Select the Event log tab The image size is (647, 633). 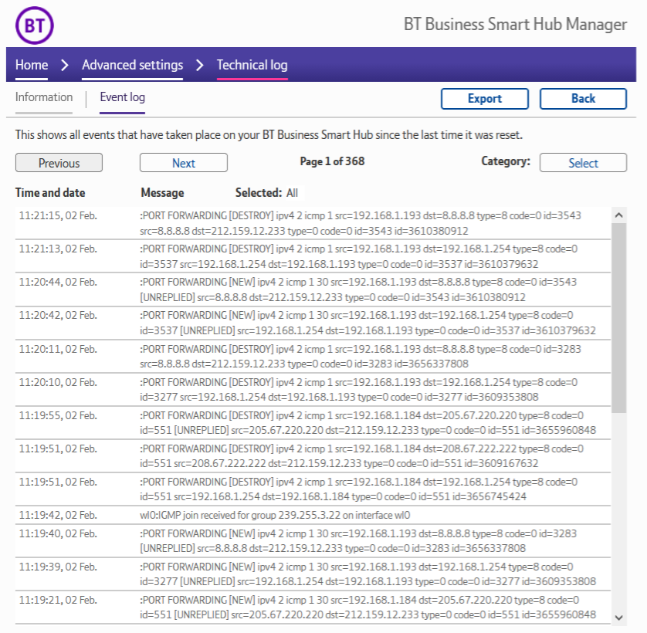click(122, 97)
